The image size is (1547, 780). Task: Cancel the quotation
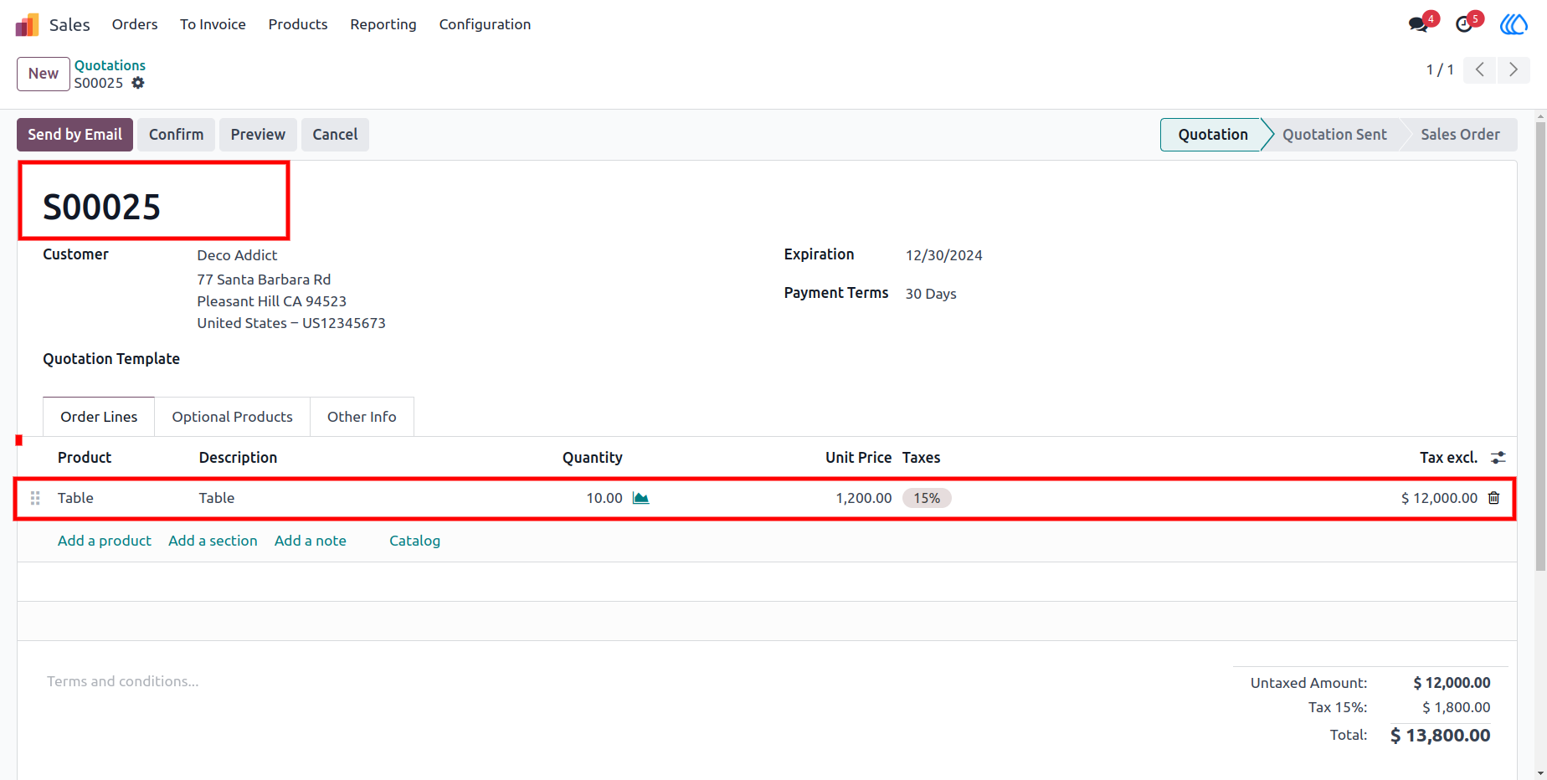(x=335, y=135)
